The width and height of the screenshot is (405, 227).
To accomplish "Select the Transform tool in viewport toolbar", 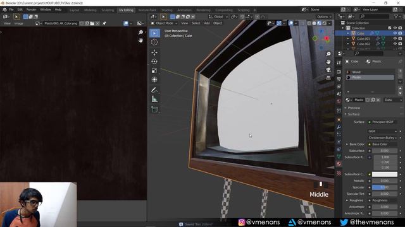I will tap(154, 79).
